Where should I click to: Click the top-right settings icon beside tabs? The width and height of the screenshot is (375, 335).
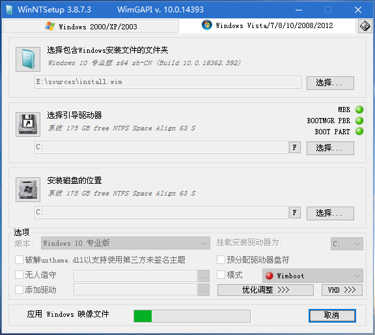point(365,26)
